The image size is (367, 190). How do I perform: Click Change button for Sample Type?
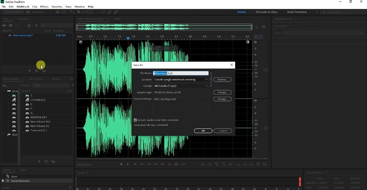point(222,92)
